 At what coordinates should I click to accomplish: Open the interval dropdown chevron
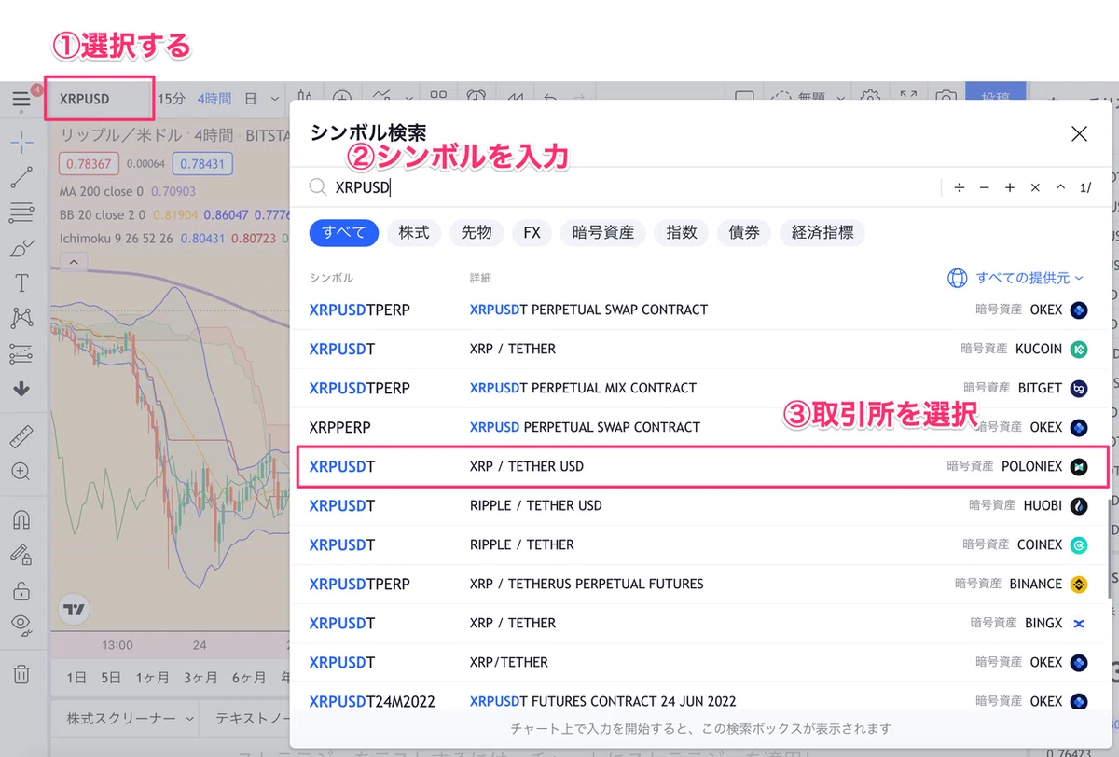click(274, 99)
